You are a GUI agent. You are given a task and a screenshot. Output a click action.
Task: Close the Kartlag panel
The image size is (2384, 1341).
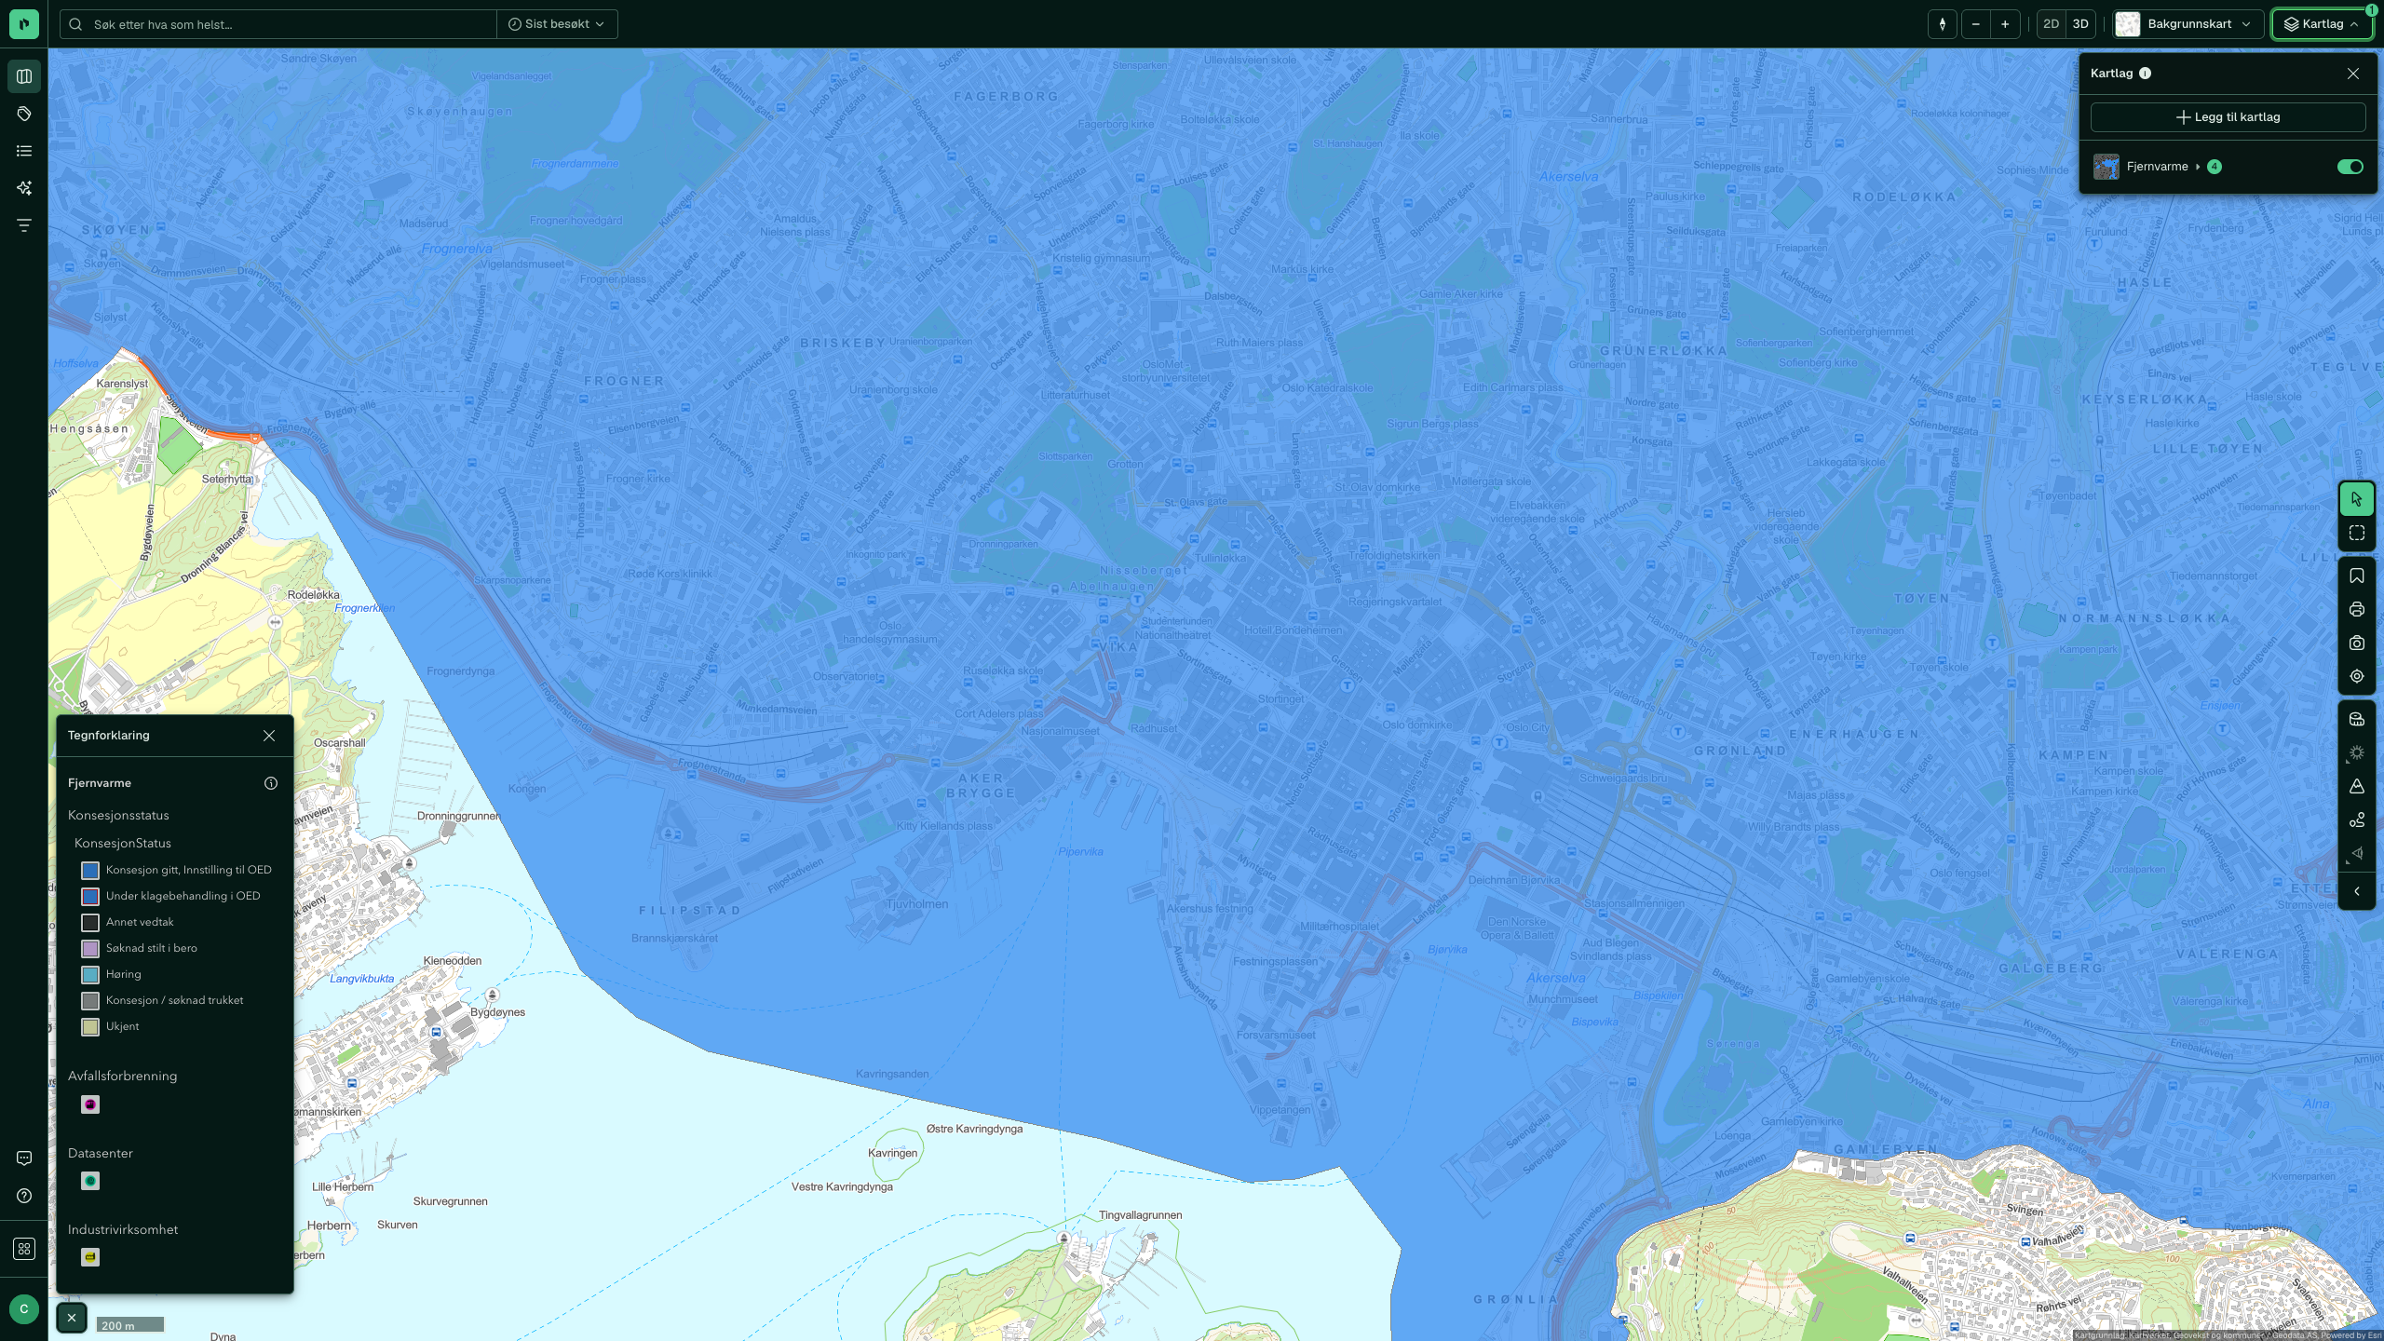[2353, 74]
